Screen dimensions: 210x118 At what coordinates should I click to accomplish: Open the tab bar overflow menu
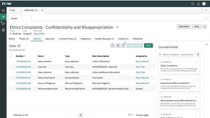(x=206, y=10)
